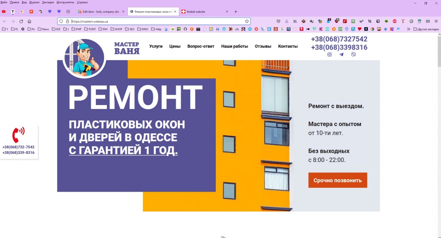Image resolution: width=441 pixels, height=238 pixels.
Task: Open the Telegram icon in the site header
Action: click(341, 54)
